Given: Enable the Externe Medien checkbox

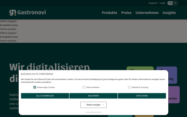Looking at the screenshot, I should (x=84, y=87).
